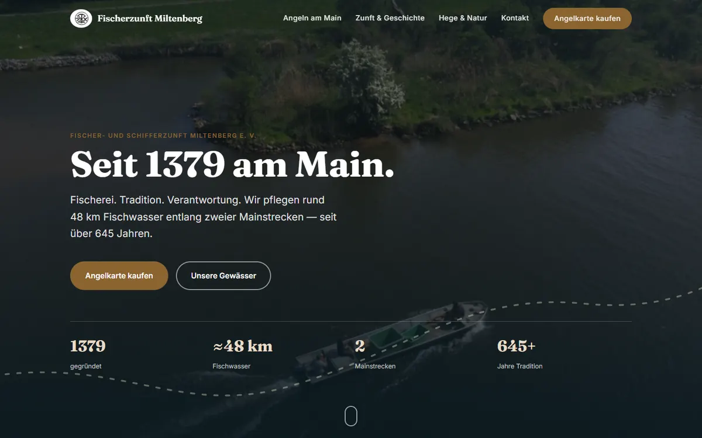Select the headline Seit 1379 am Main.
Viewport: 702px width, 438px height.
click(x=232, y=165)
